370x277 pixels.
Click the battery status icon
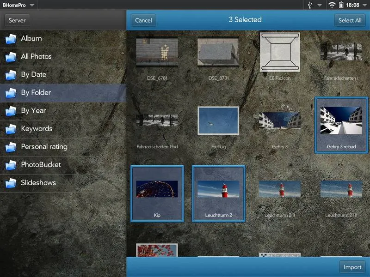341,5
